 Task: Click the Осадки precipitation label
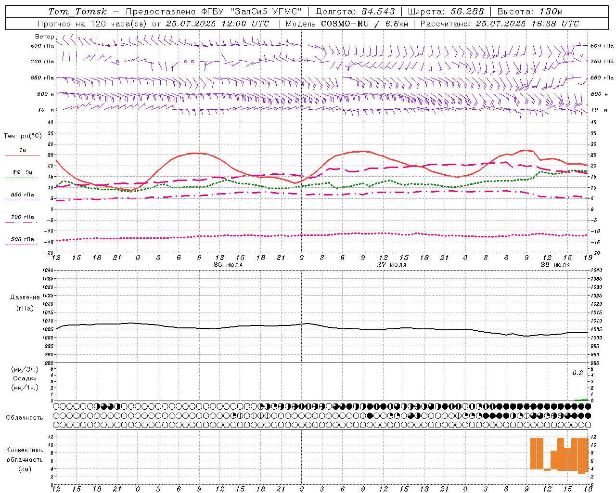pos(25,378)
